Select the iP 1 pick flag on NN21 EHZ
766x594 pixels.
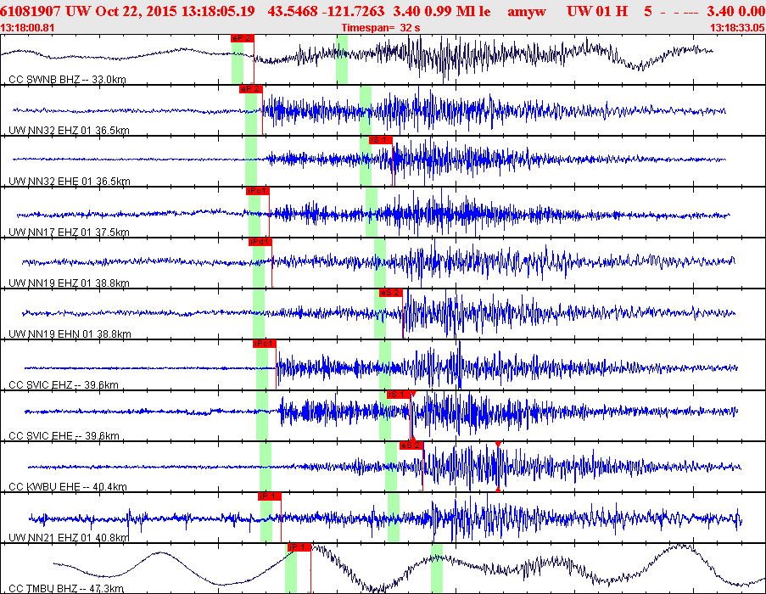(270, 496)
